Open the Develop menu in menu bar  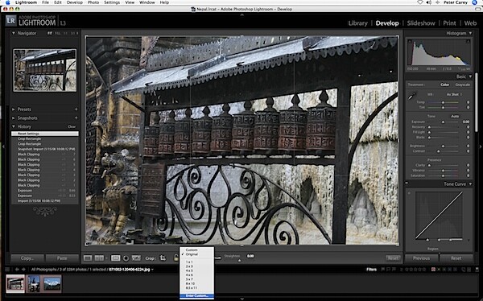tap(75, 2)
